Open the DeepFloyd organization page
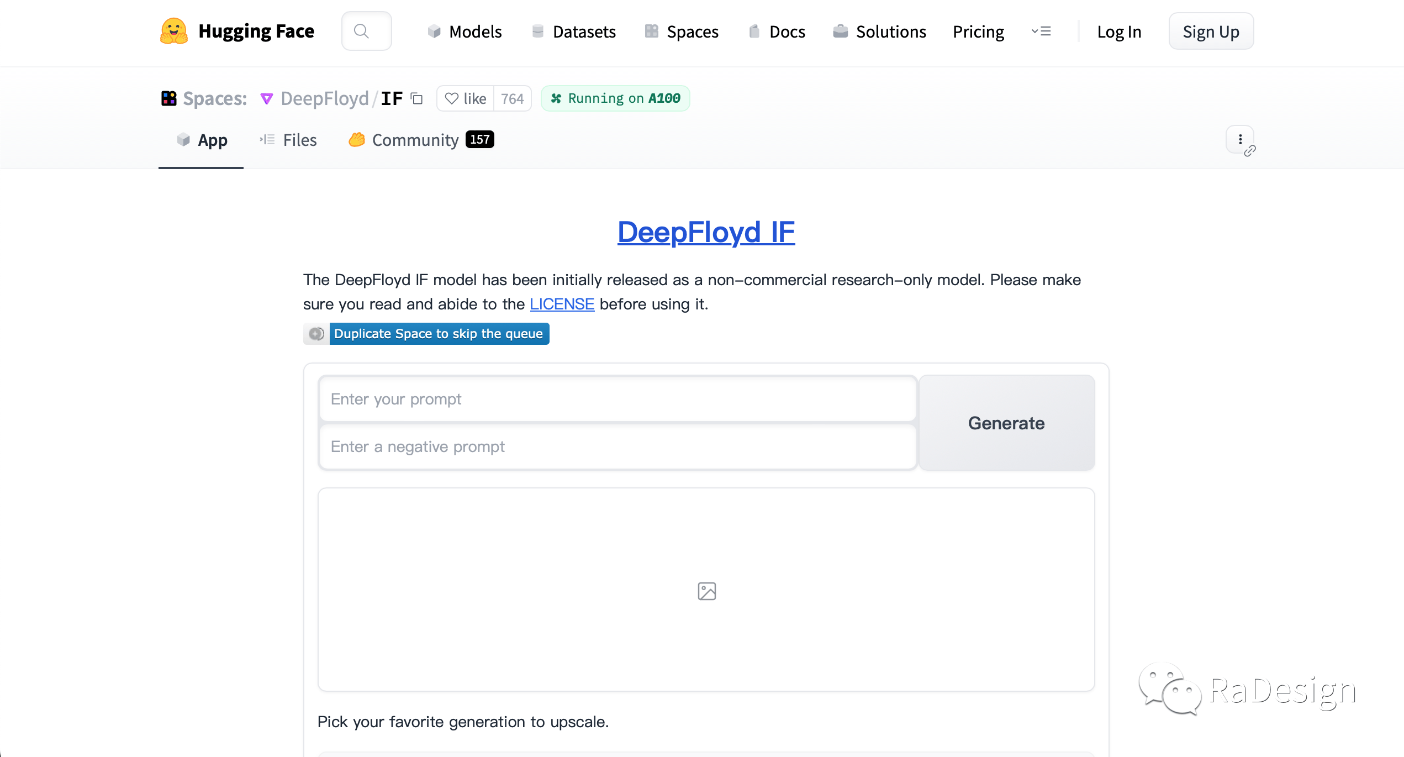 pos(325,98)
